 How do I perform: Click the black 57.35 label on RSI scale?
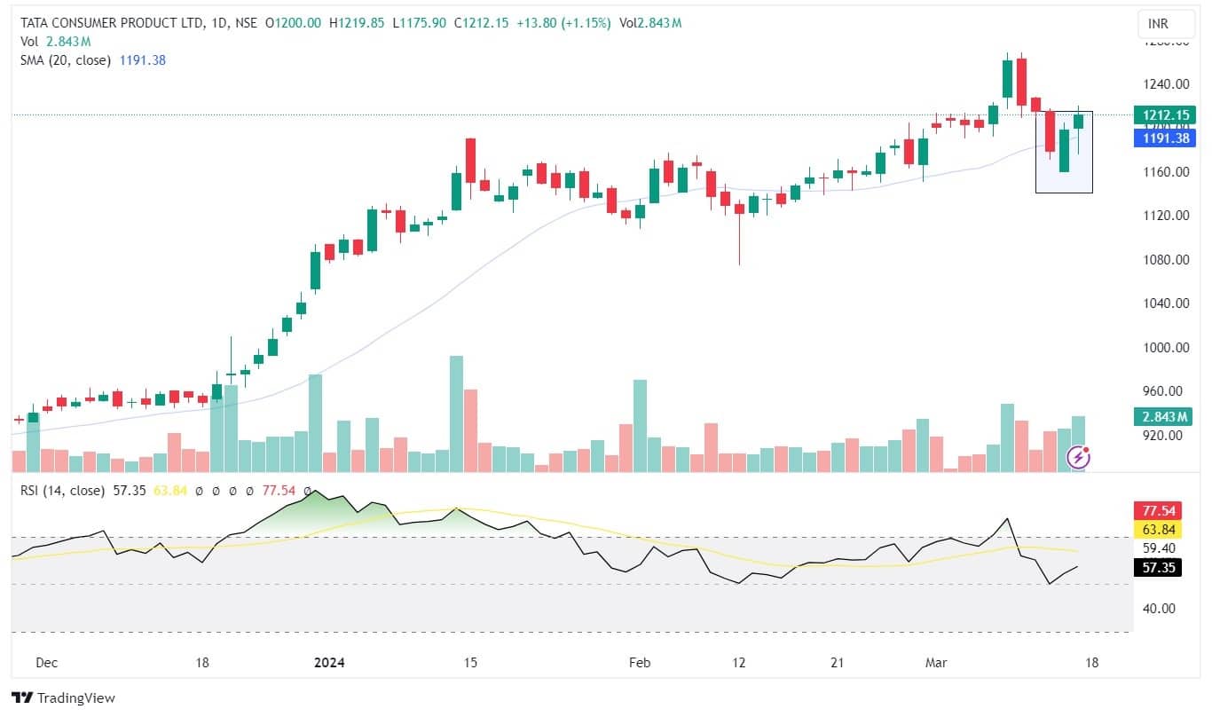[1157, 568]
